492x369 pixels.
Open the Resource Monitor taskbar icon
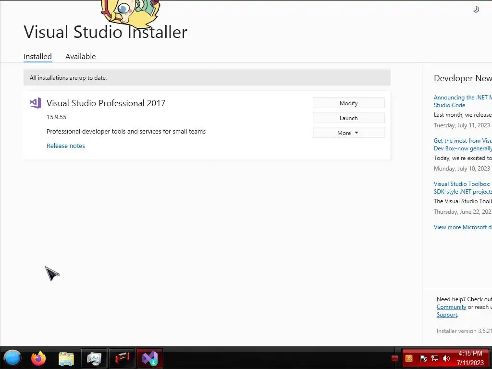[94, 358]
